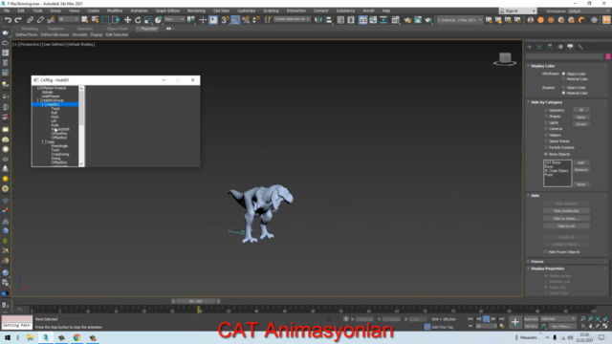Open the Animation menu

[139, 11]
